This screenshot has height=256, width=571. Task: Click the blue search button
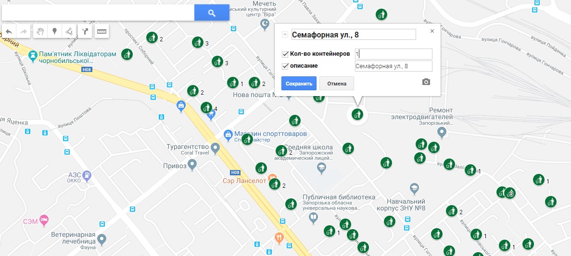coord(212,12)
